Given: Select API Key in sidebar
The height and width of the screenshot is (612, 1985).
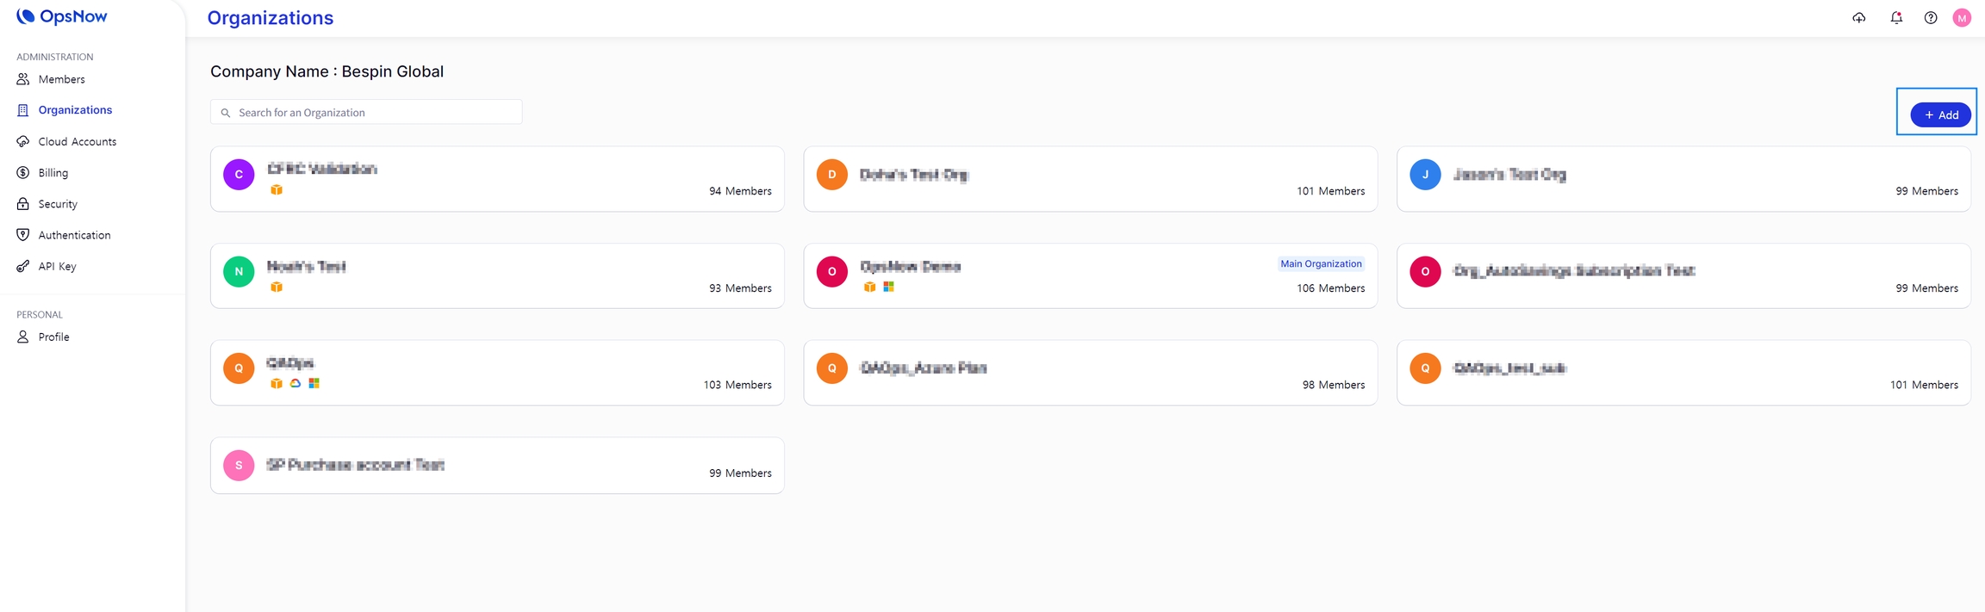Looking at the screenshot, I should [57, 267].
